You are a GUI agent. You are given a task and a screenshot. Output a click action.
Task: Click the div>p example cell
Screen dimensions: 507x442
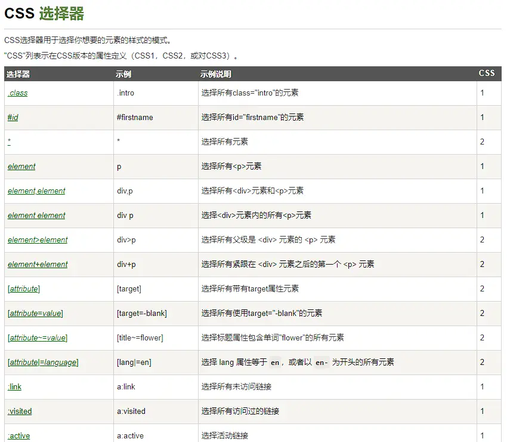(x=126, y=240)
